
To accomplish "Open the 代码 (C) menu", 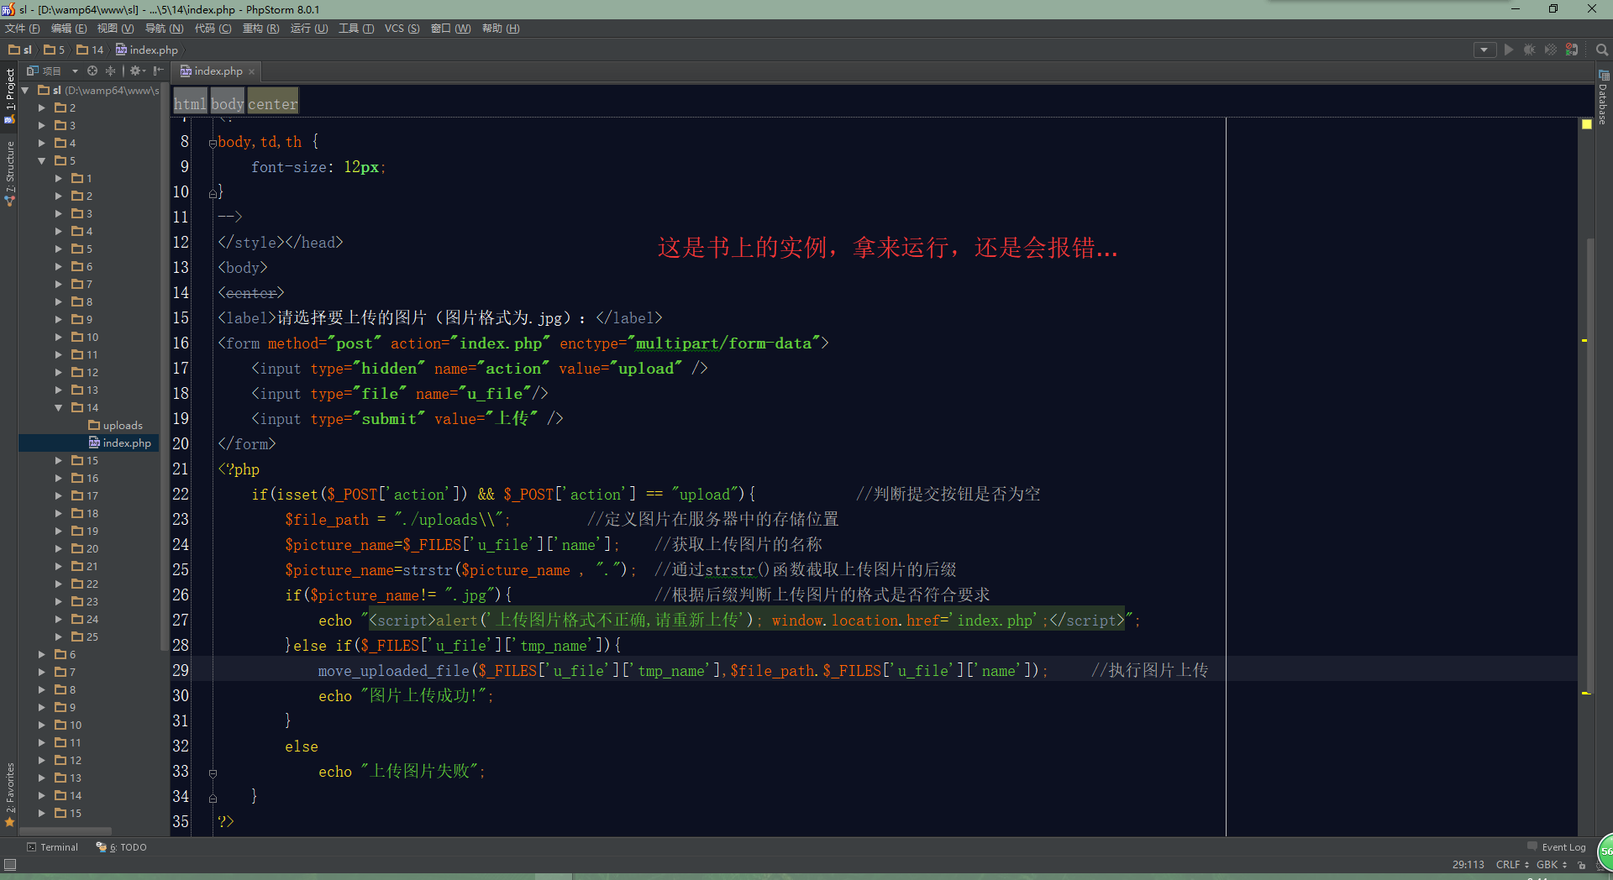I will pos(213,29).
